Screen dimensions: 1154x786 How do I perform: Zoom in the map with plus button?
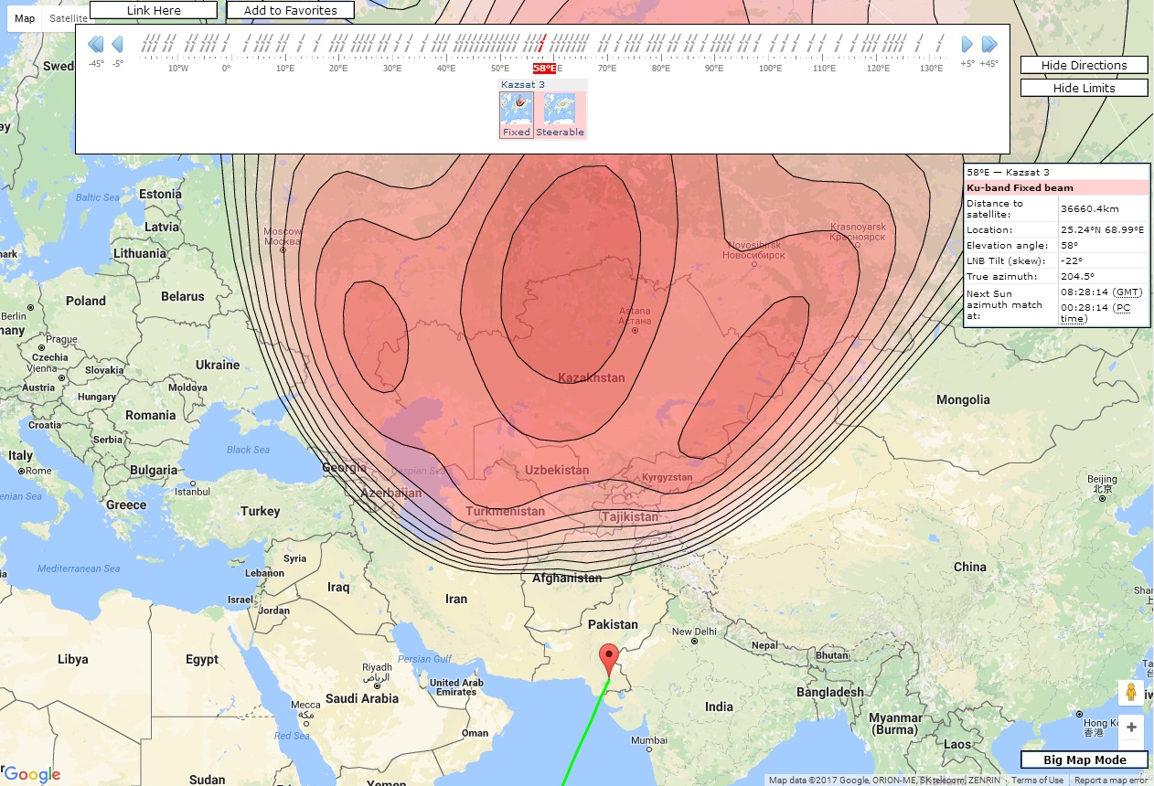1131,728
